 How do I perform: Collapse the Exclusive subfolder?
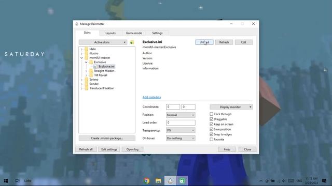[86, 62]
